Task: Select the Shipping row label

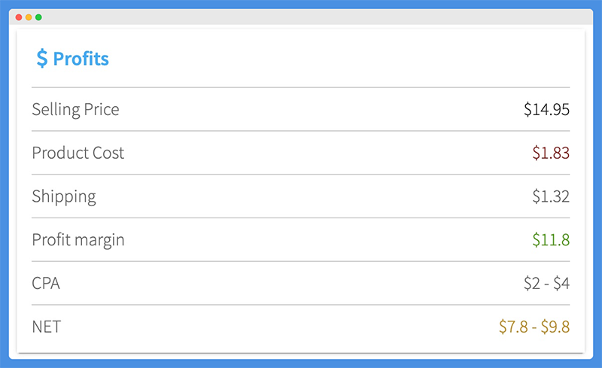Action: [x=64, y=196]
